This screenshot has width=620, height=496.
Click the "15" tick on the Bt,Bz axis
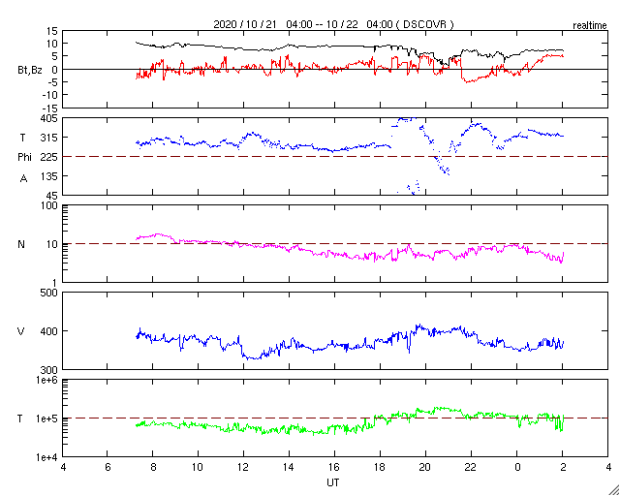(53, 30)
